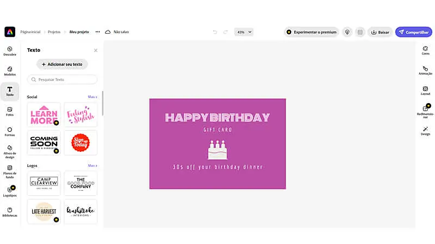Open the Redimensionar premium tool
Image resolution: width=435 pixels, height=244 pixels.
click(425, 111)
